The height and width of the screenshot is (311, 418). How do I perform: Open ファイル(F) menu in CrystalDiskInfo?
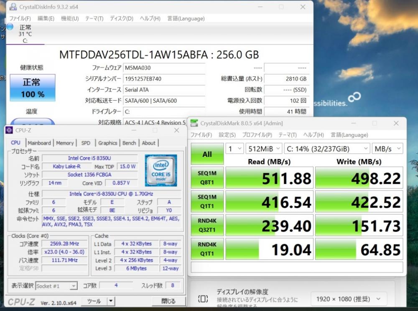20,18
